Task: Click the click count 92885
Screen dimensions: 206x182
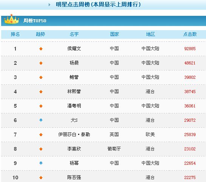Action: click(x=190, y=49)
